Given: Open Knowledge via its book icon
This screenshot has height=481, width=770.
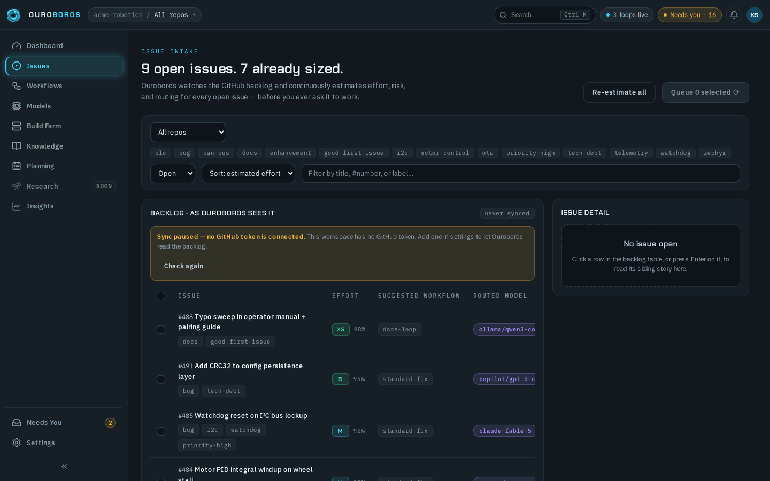Looking at the screenshot, I should click(17, 146).
